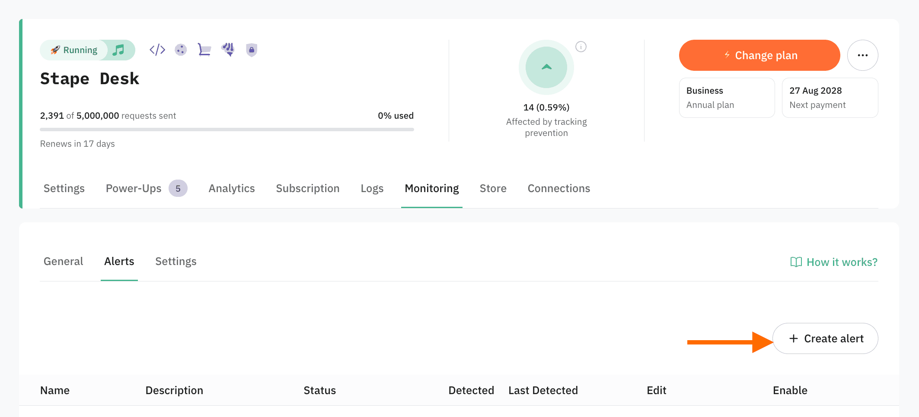The image size is (919, 417).
Task: Click info icon near tracking prevention
Action: click(x=581, y=47)
